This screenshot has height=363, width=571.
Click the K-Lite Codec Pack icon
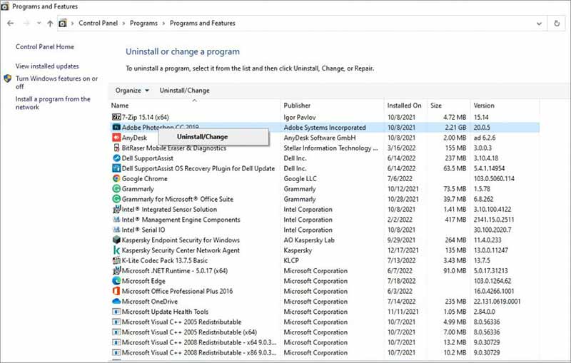click(116, 260)
